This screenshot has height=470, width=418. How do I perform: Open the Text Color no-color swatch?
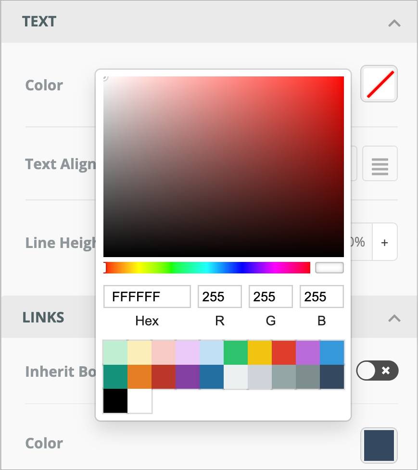379,84
